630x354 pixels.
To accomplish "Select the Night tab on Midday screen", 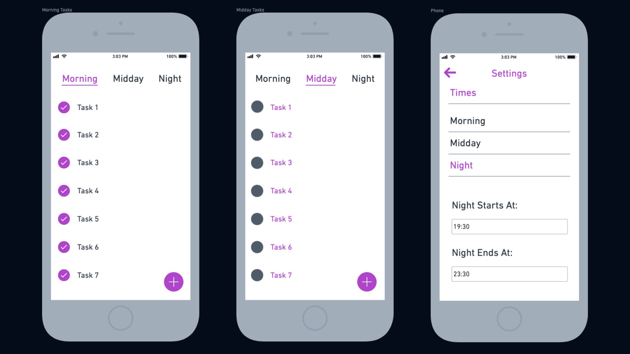I will (x=363, y=78).
